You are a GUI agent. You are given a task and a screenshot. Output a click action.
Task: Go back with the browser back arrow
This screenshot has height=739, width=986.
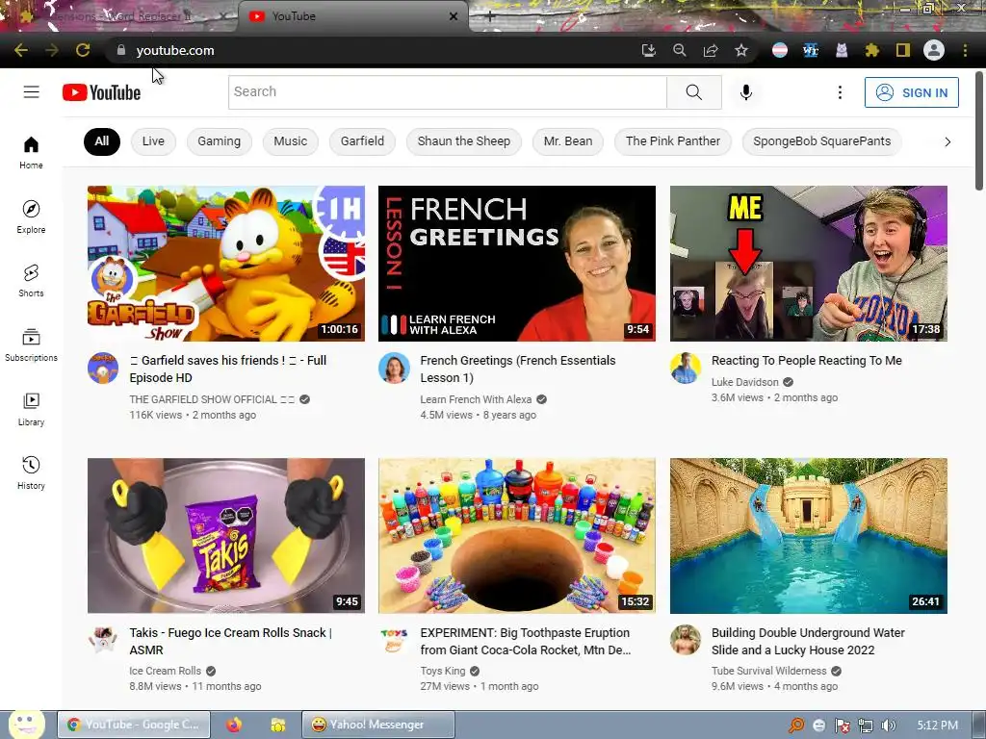[21, 50]
